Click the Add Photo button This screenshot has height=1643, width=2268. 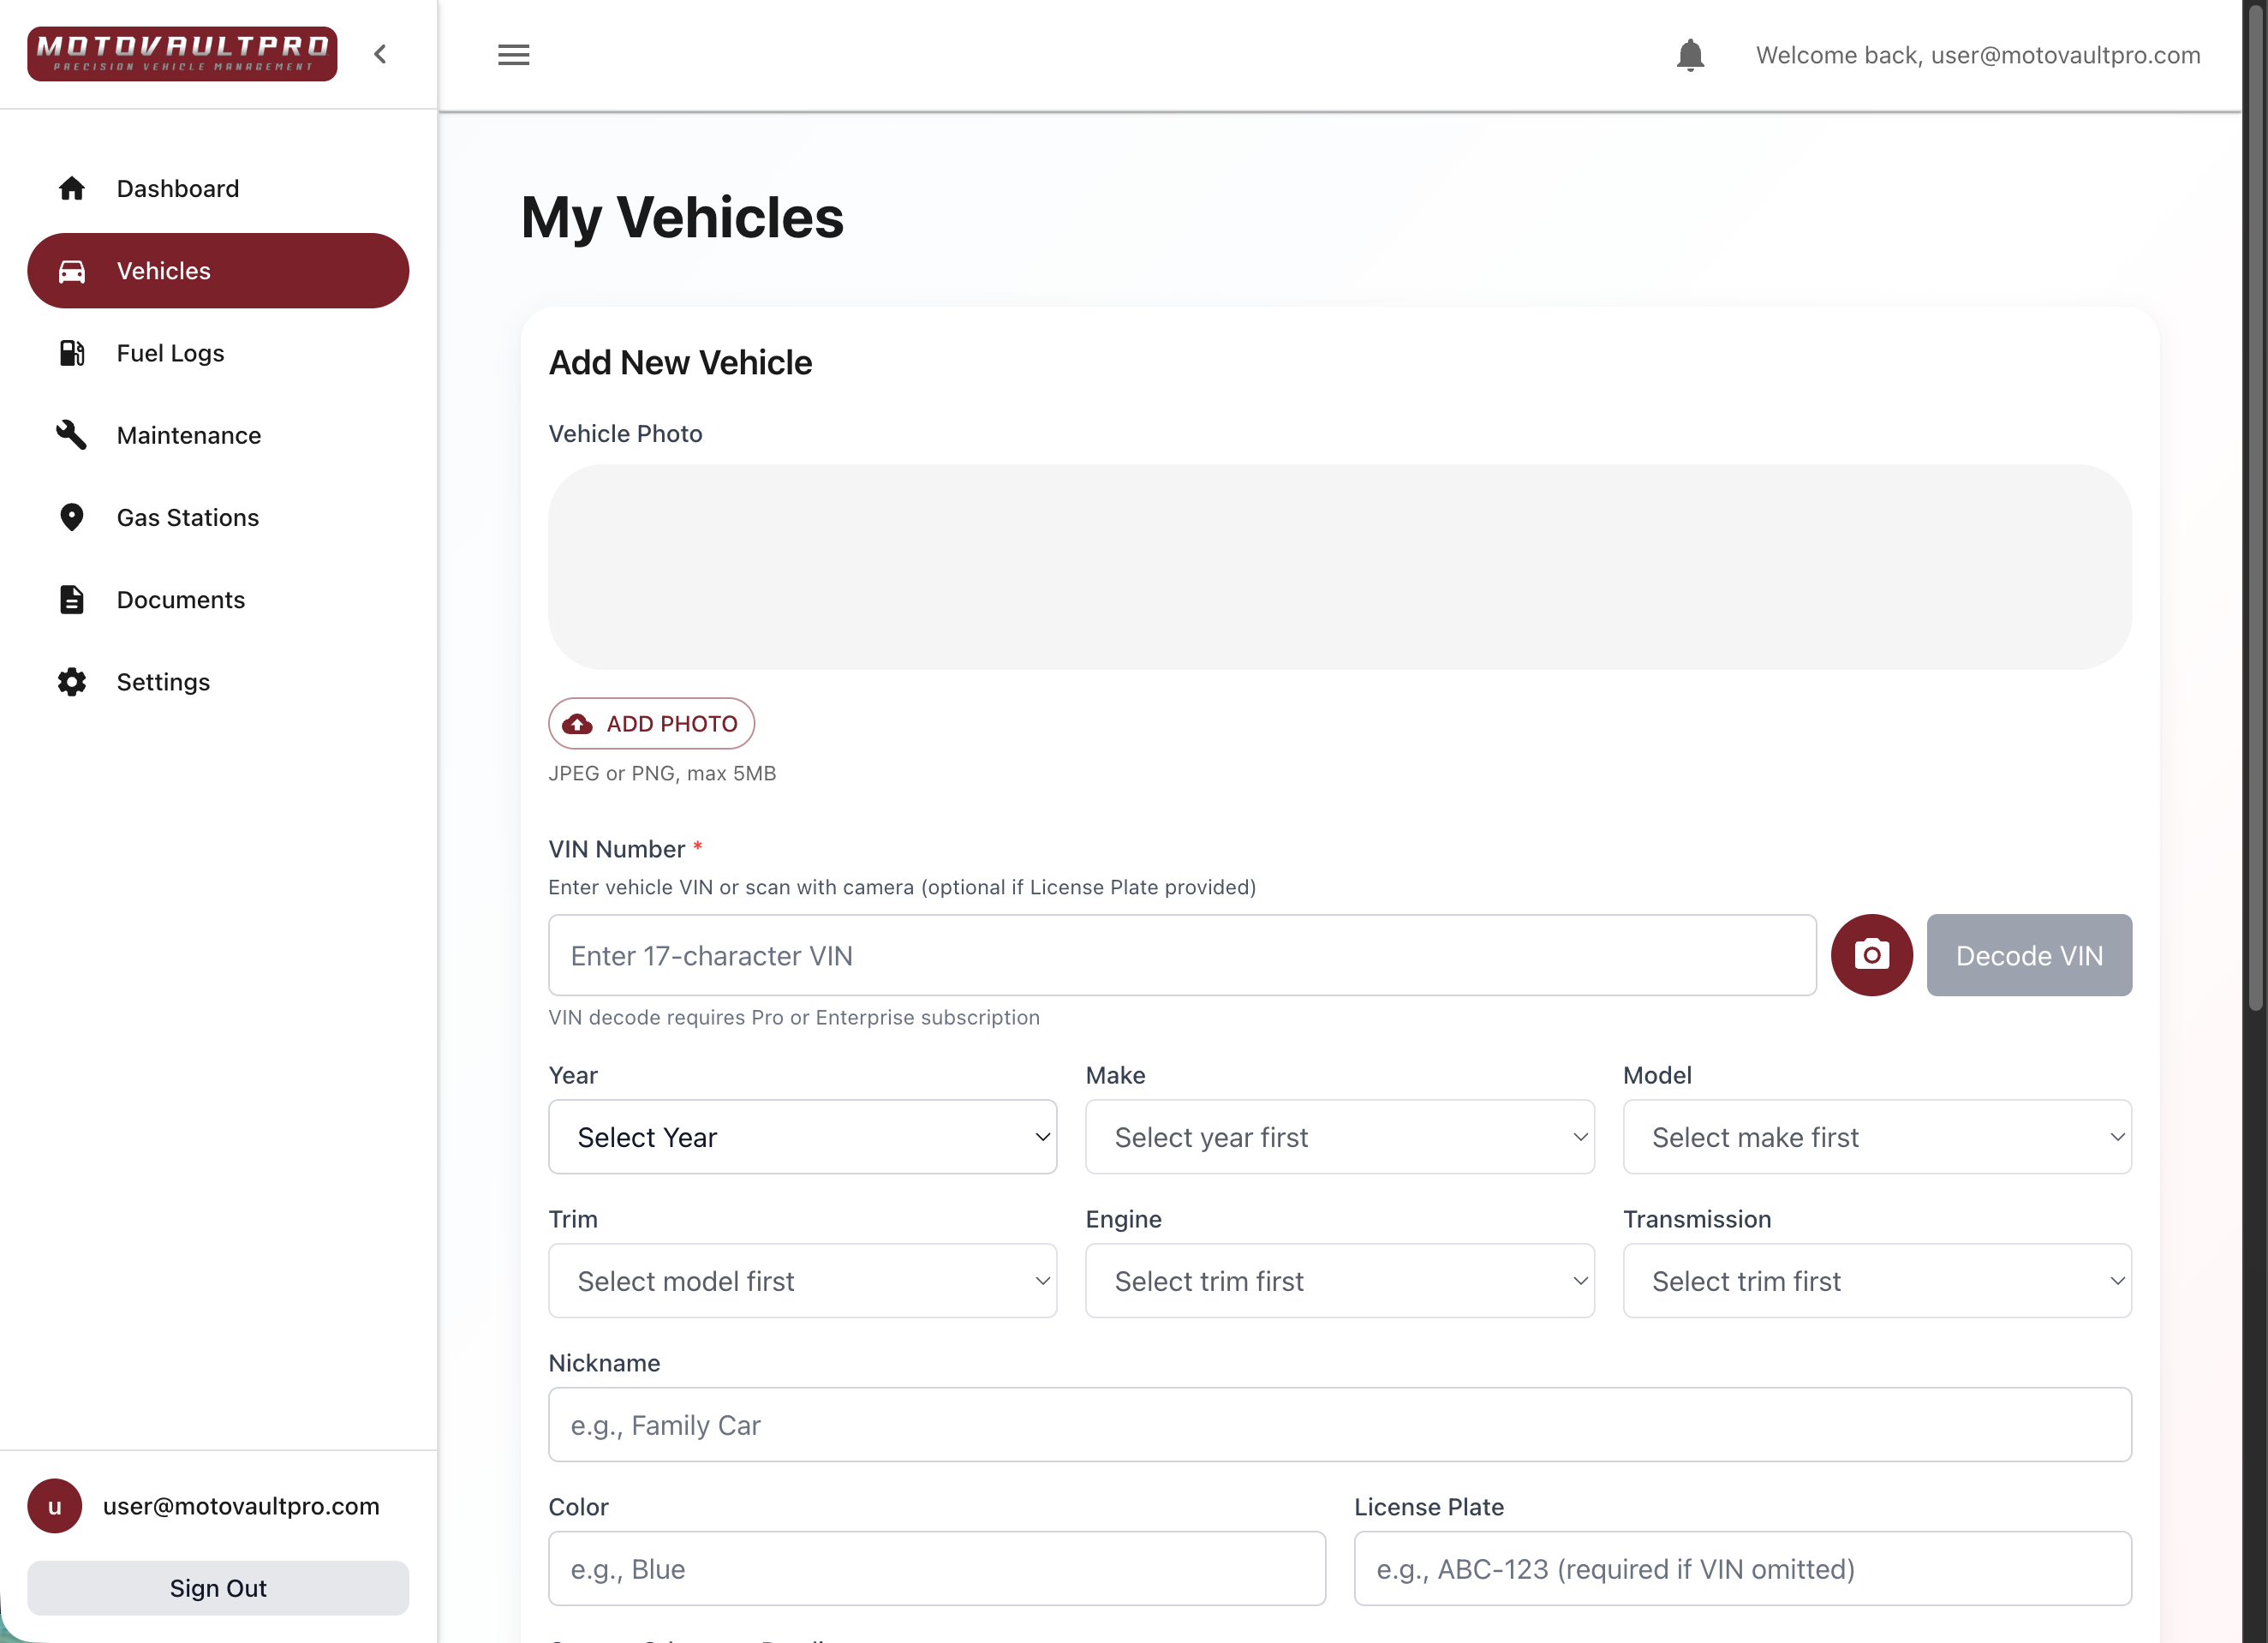(x=651, y=723)
